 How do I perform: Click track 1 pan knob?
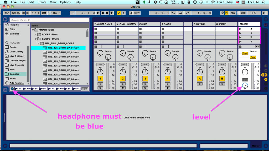tap(100, 72)
